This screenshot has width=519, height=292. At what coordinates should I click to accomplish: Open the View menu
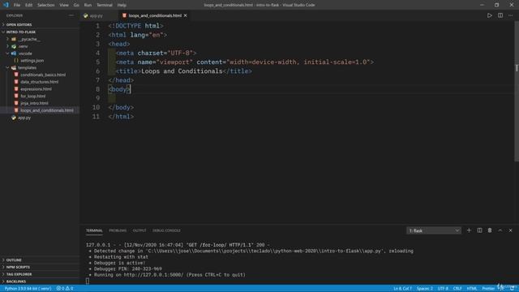(64, 5)
